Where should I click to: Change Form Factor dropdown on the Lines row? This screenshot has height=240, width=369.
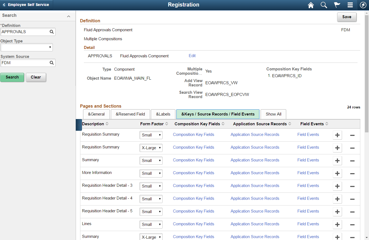click(151, 224)
